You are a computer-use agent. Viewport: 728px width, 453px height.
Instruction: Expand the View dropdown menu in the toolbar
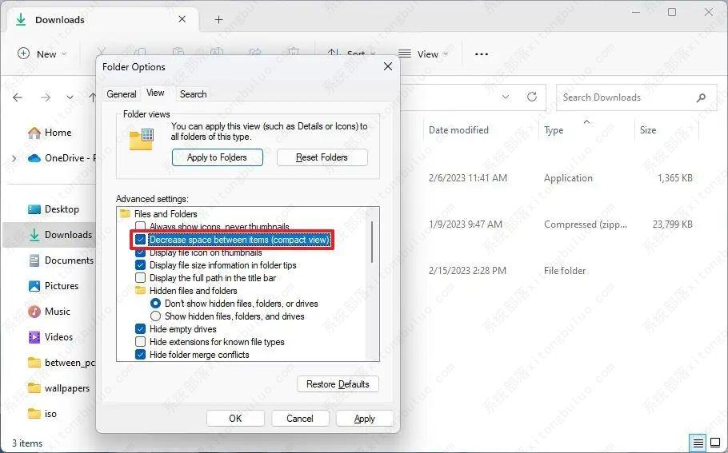[x=418, y=54]
